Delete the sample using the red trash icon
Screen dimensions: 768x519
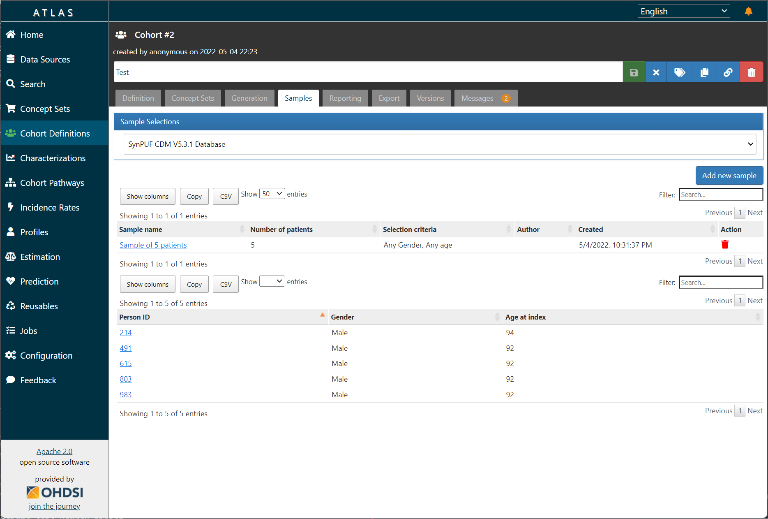click(x=725, y=245)
